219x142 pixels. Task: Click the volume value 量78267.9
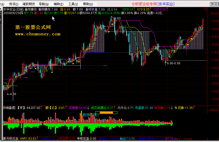pos(71,13)
